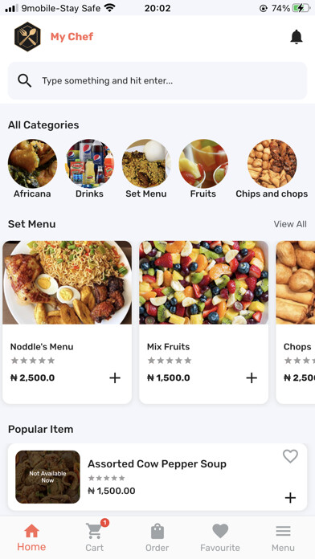315x559 pixels.
Task: Add Mix Fruits with plus icon
Action: (x=252, y=378)
